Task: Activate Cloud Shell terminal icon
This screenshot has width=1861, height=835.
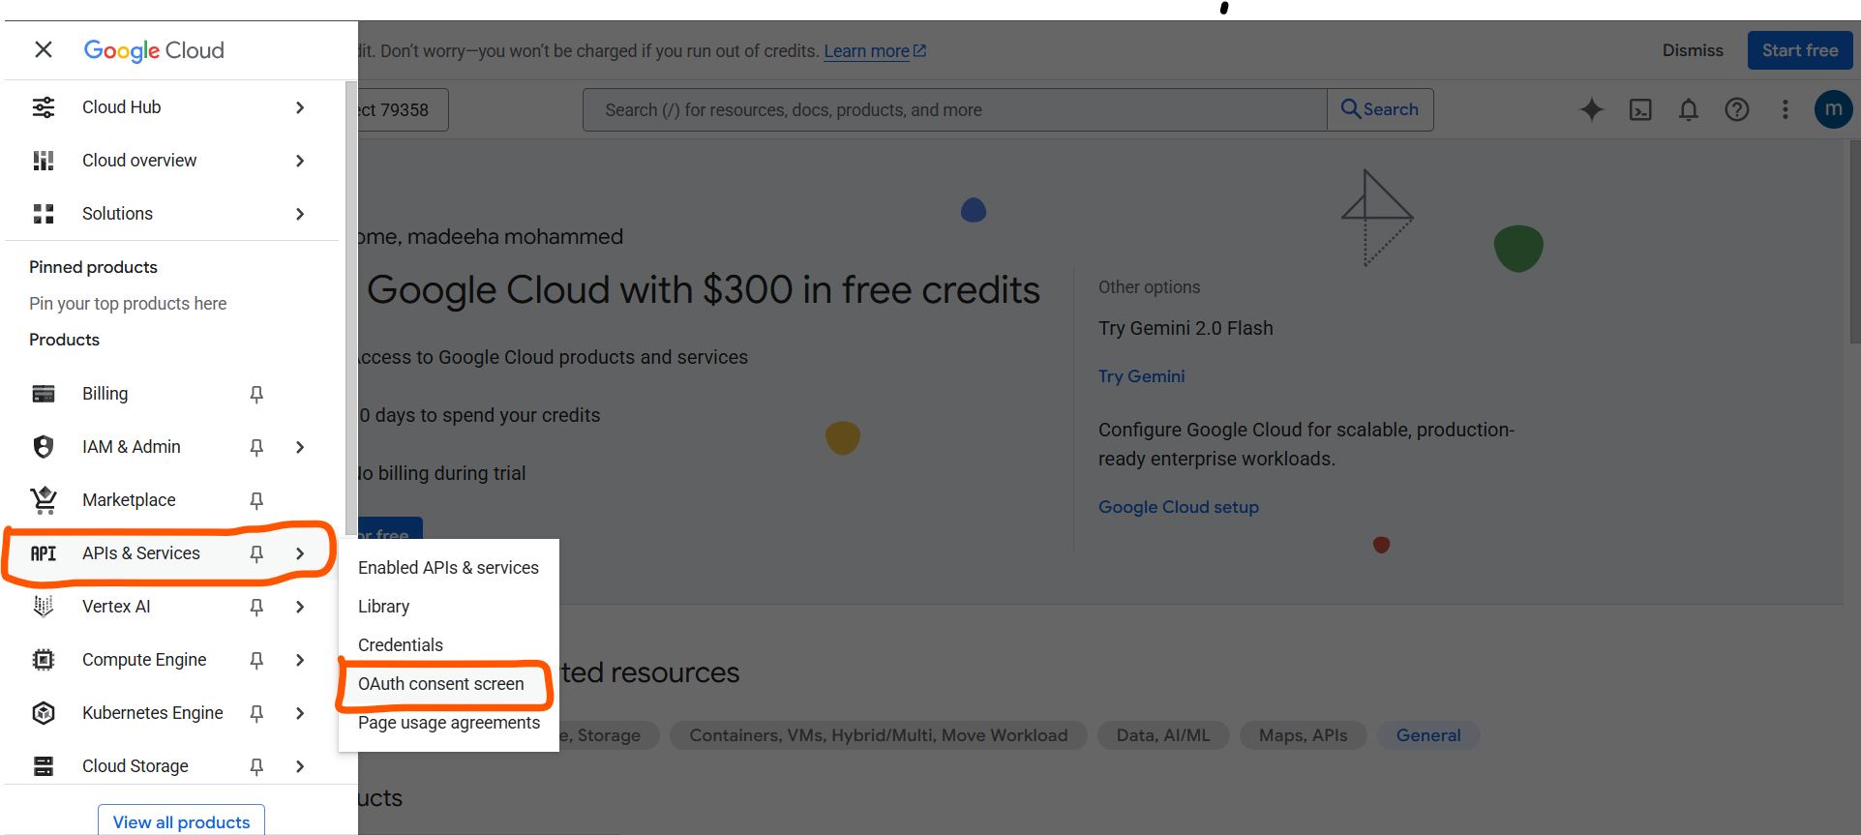Action: click(1640, 109)
